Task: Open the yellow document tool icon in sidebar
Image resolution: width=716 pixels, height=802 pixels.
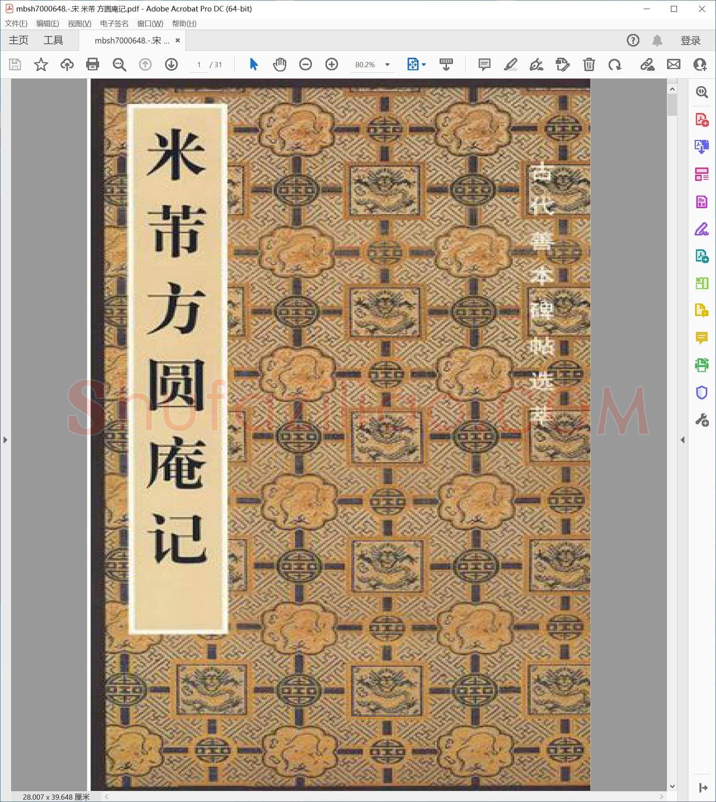Action: click(x=702, y=311)
